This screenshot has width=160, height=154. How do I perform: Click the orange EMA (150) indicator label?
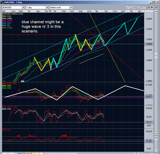pyautogui.click(x=7, y=28)
